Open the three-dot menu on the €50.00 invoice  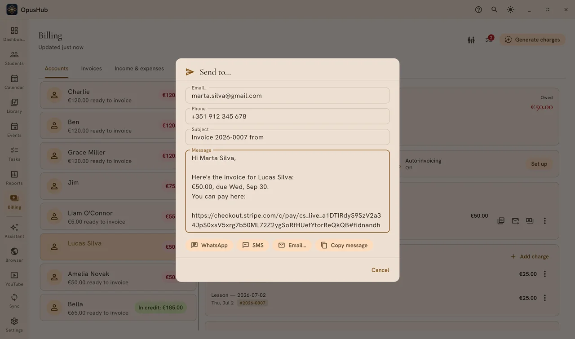click(x=544, y=221)
